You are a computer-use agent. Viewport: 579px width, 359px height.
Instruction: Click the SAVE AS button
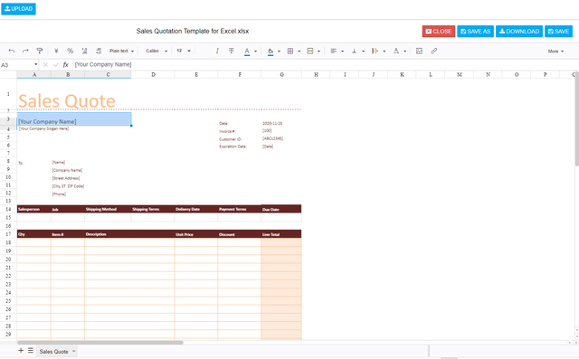[475, 32]
